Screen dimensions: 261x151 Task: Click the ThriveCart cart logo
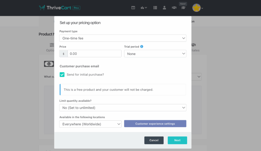click(x=42, y=8)
